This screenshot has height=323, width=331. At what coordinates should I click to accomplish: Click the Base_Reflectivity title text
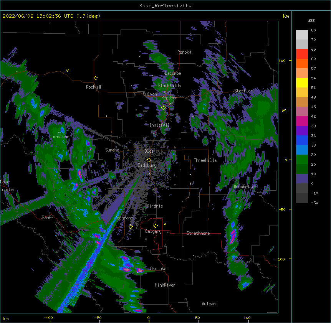click(165, 6)
